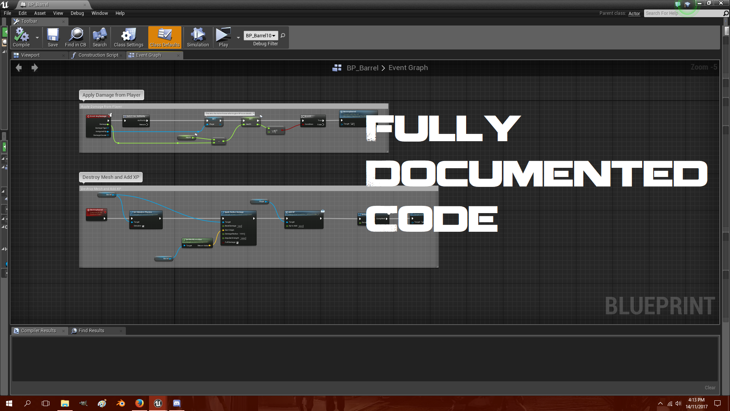Select Class Defaults toolbar icon

(x=165, y=38)
